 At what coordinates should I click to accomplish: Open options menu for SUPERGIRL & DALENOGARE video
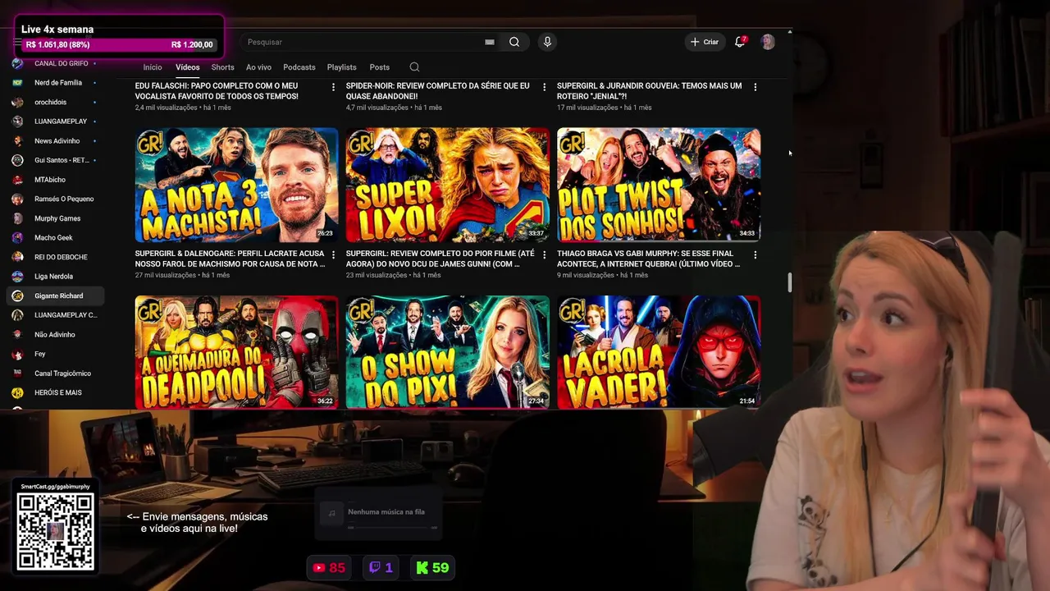[x=333, y=254]
